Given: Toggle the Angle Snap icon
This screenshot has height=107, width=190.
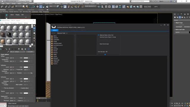Looking at the screenshot, I should coord(72,7).
